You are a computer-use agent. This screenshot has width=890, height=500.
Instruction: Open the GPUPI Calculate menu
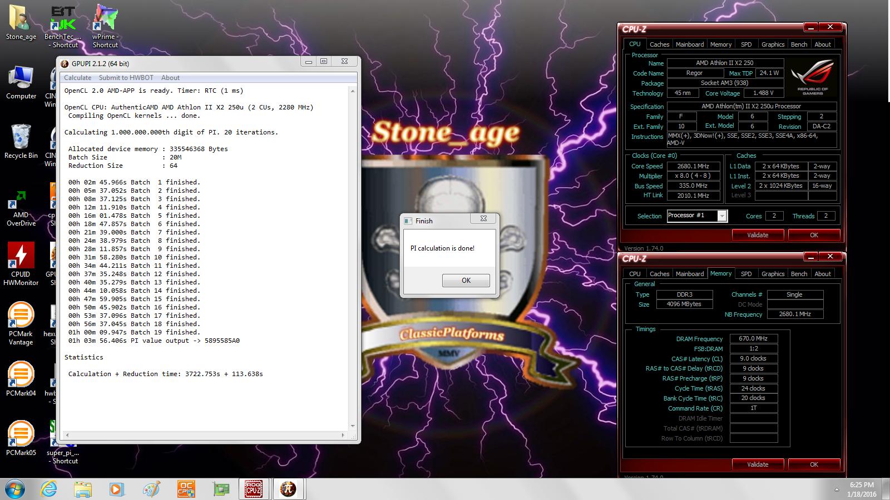tap(77, 78)
